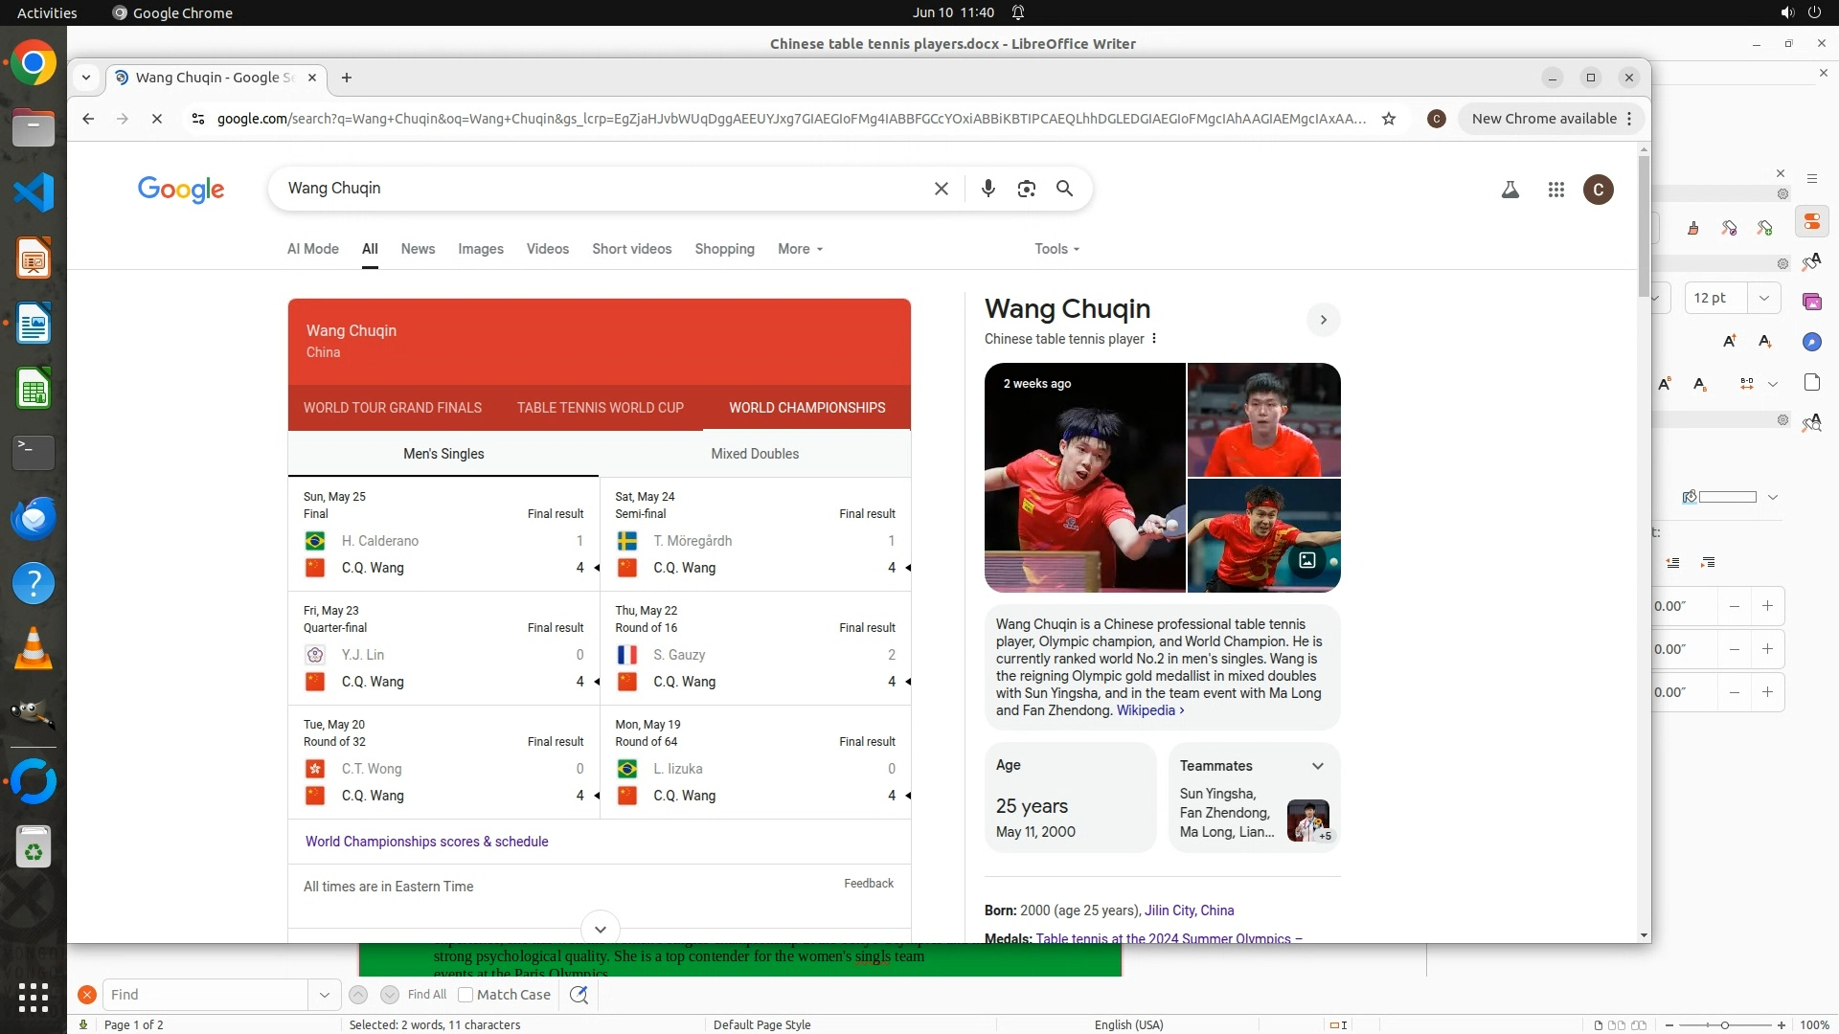Select Men's Singles results tab
1839x1034 pixels.
pos(443,454)
